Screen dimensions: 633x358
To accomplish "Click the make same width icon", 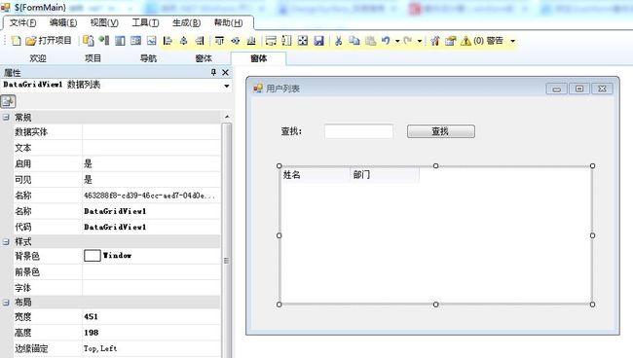I will pyautogui.click(x=271, y=41).
